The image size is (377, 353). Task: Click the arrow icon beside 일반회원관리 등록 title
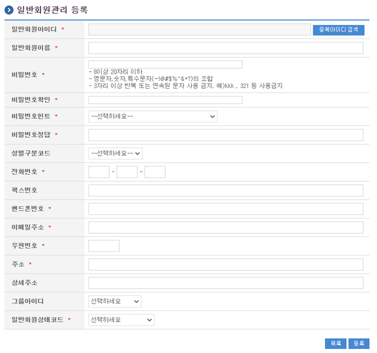(x=9, y=10)
